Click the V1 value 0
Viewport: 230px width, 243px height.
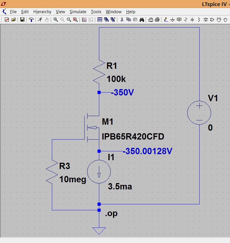pyautogui.click(x=210, y=128)
